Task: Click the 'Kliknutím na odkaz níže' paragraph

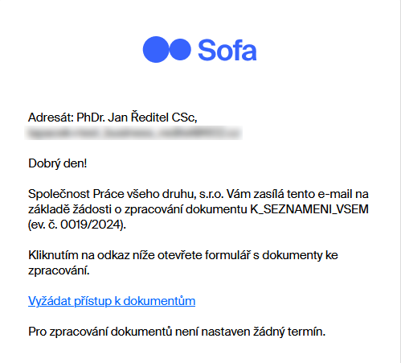Action: [x=183, y=262]
